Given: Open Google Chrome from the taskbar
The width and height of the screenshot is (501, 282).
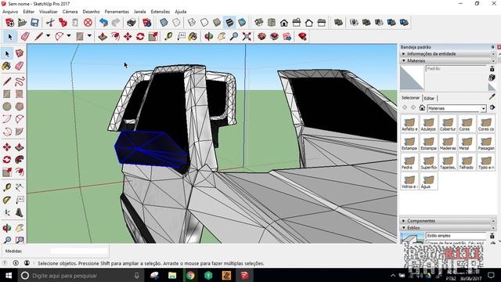Looking at the screenshot, I should [190, 275].
